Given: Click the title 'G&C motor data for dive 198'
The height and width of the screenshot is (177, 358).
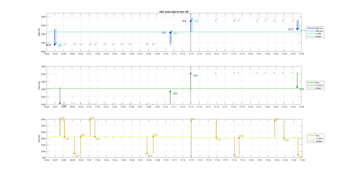Looking at the screenshot, I should coord(174,12).
